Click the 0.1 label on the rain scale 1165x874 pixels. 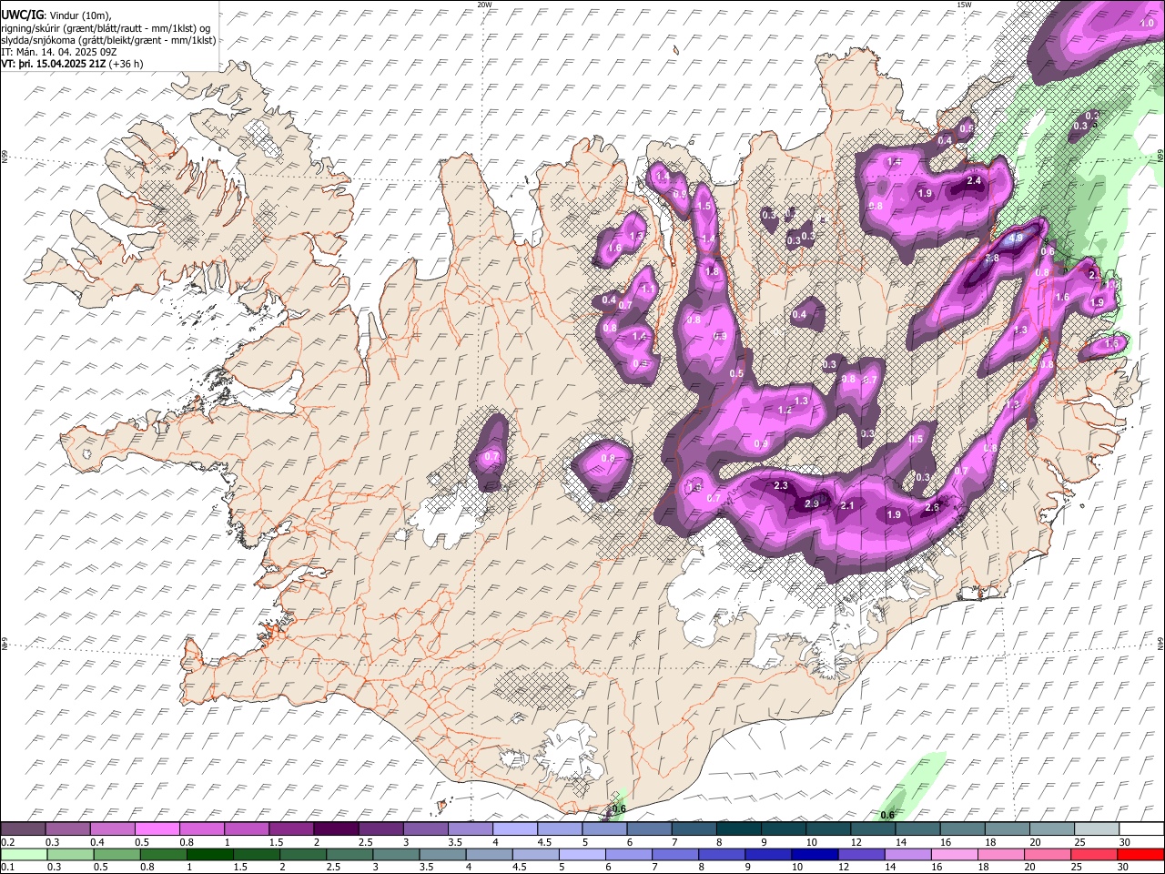pyautogui.click(x=8, y=868)
